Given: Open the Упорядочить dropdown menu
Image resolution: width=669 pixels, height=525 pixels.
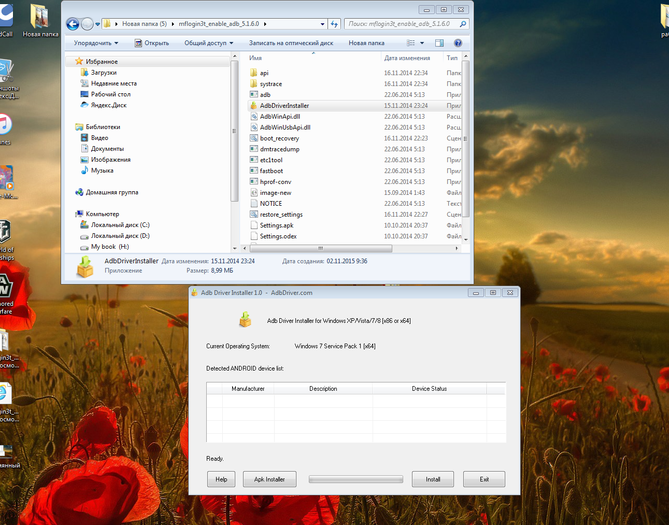Looking at the screenshot, I should click(x=96, y=43).
